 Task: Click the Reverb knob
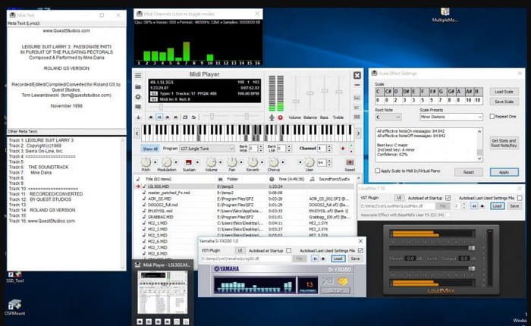coord(253,162)
